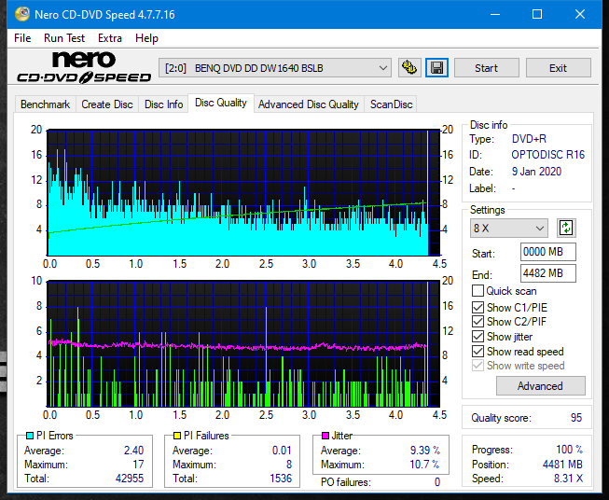Toggle the Show C1/PIE checkbox
Screen dimensions: 609x500
(x=478, y=307)
